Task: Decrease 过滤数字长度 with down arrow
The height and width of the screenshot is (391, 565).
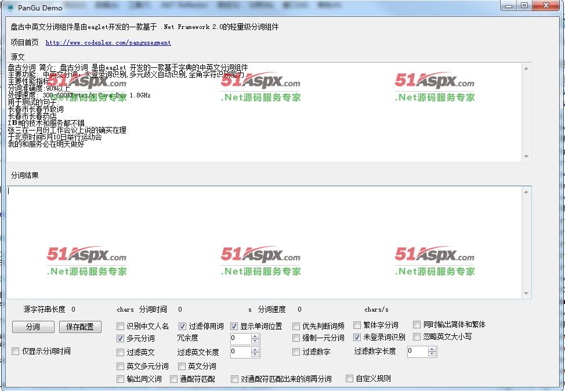Action: 432,353
